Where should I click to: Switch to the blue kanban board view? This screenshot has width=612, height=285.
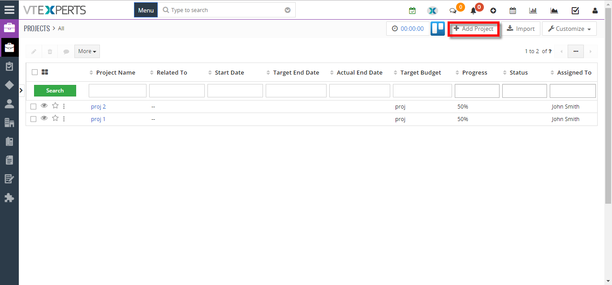coord(438,29)
